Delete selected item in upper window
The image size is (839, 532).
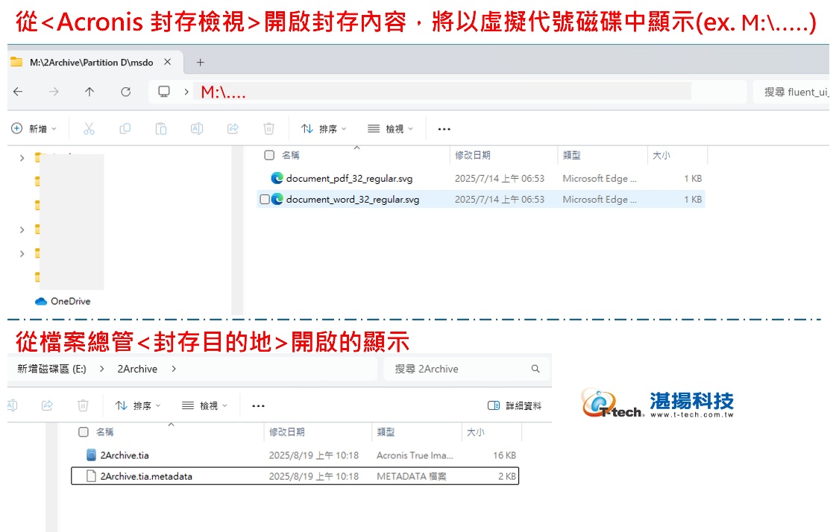tap(269, 129)
